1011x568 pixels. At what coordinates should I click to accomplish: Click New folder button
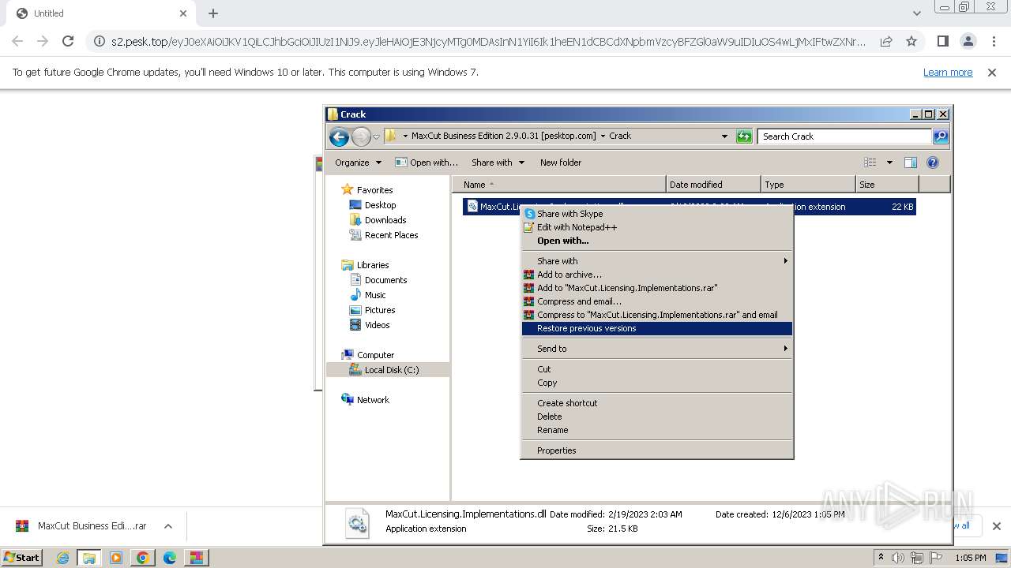561,163
